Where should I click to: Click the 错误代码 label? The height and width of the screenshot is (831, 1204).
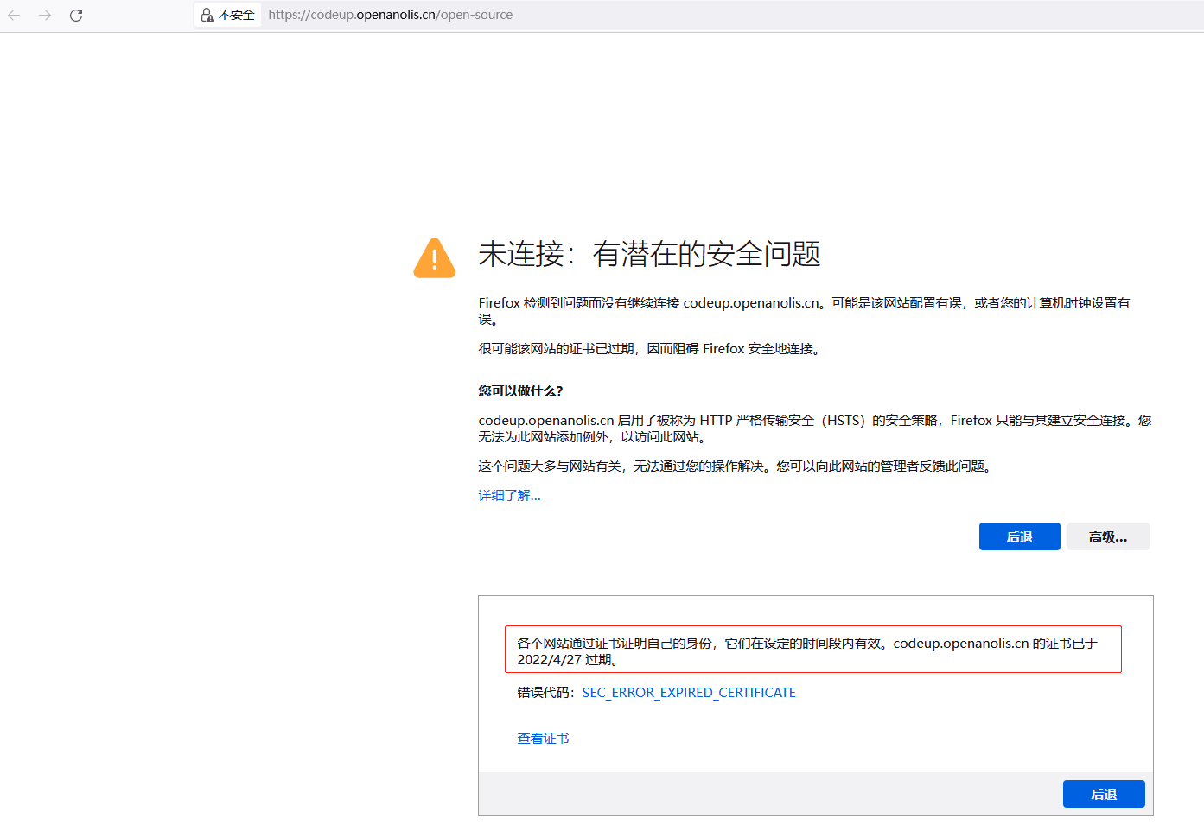[x=545, y=692]
